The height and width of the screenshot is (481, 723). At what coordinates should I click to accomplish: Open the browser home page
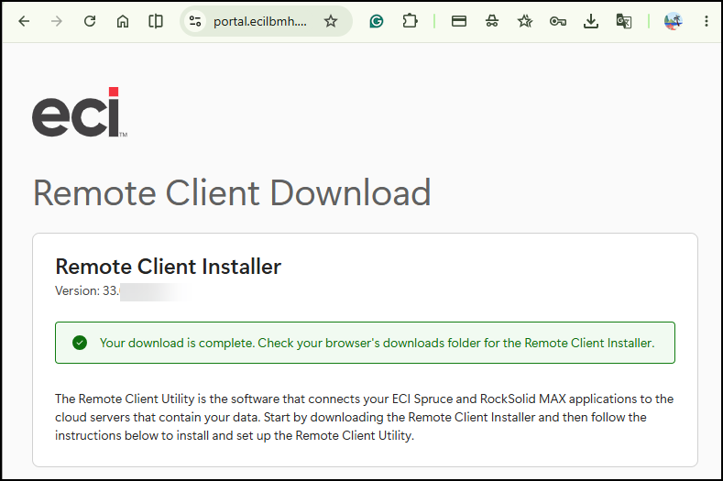123,21
